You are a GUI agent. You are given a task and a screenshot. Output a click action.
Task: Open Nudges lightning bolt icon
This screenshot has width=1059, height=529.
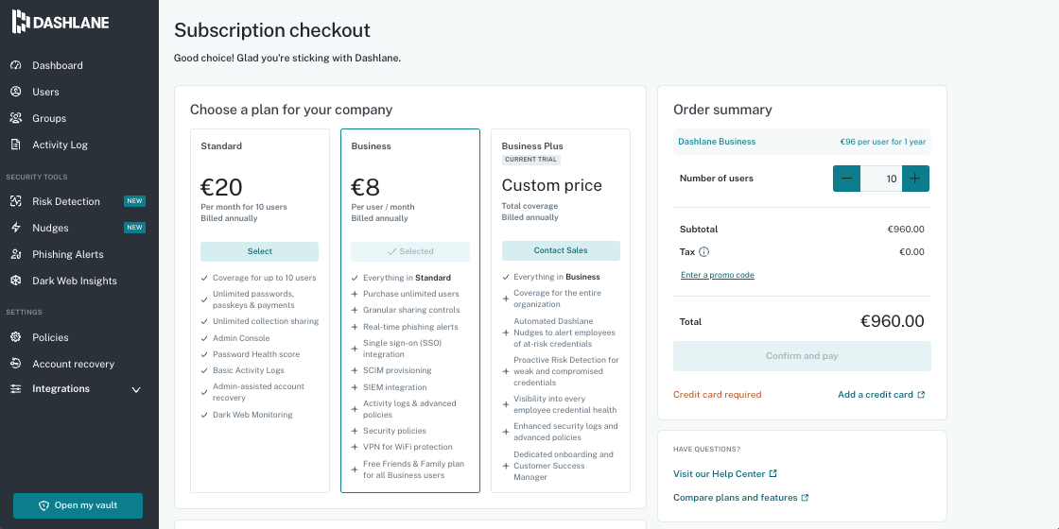tap(15, 228)
